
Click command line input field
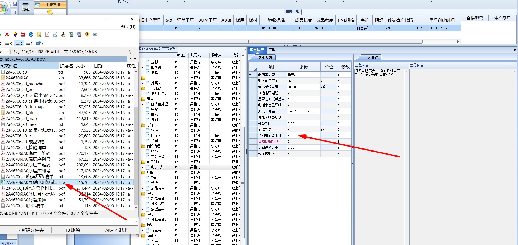67,221
